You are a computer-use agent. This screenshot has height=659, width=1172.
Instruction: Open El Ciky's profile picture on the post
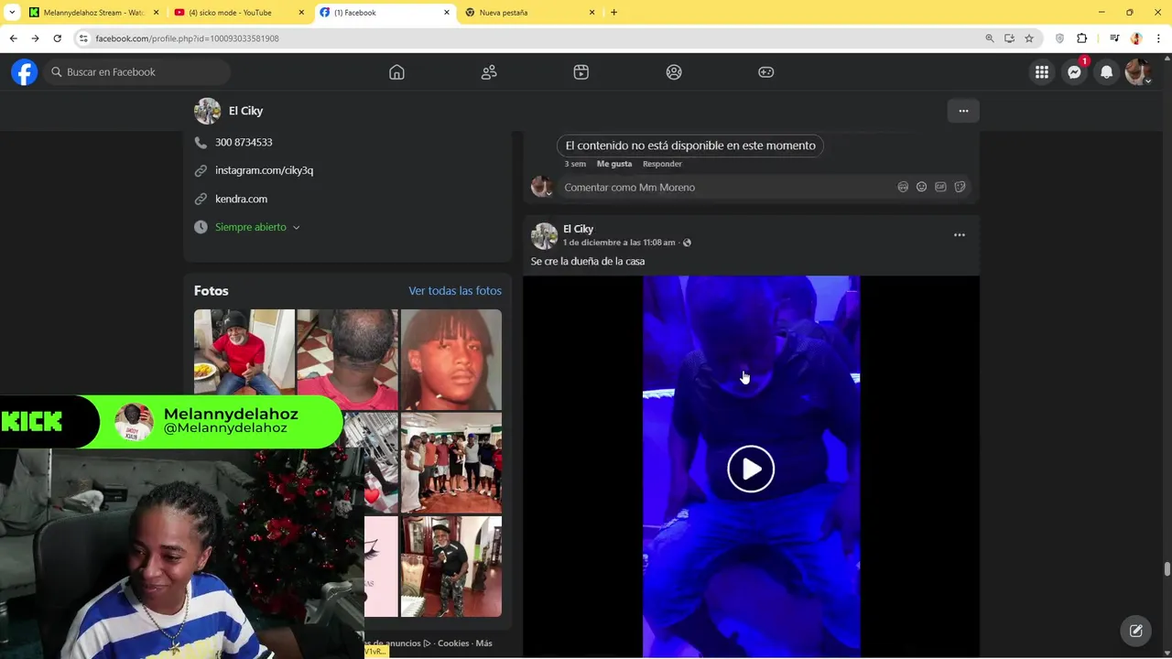[544, 235]
